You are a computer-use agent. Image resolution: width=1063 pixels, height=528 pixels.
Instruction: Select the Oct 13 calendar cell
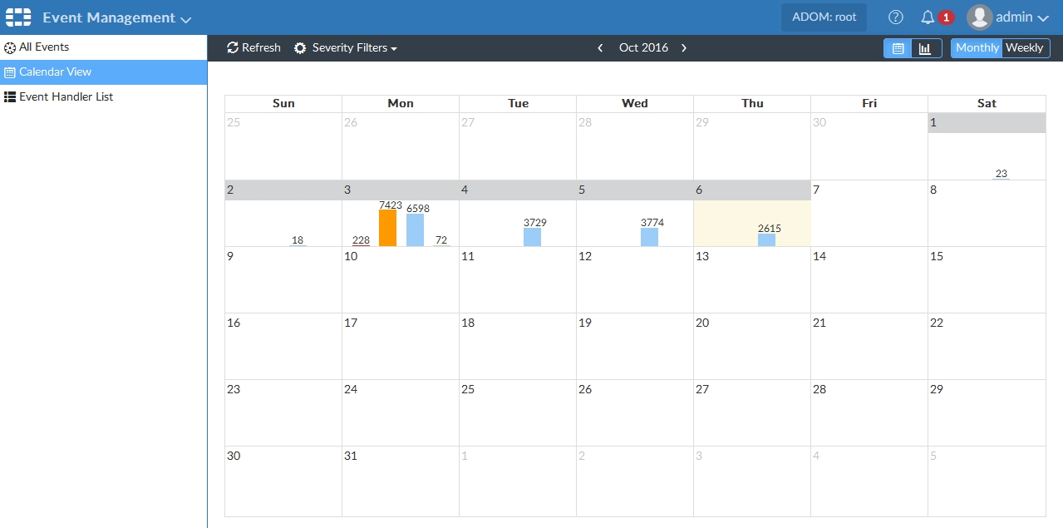tap(752, 279)
